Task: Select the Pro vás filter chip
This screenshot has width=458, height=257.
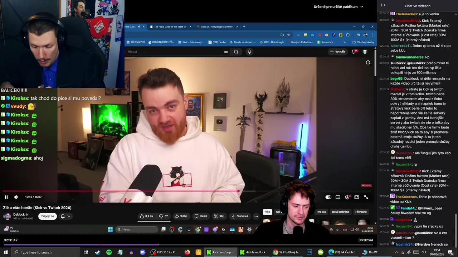Action: click(x=321, y=212)
